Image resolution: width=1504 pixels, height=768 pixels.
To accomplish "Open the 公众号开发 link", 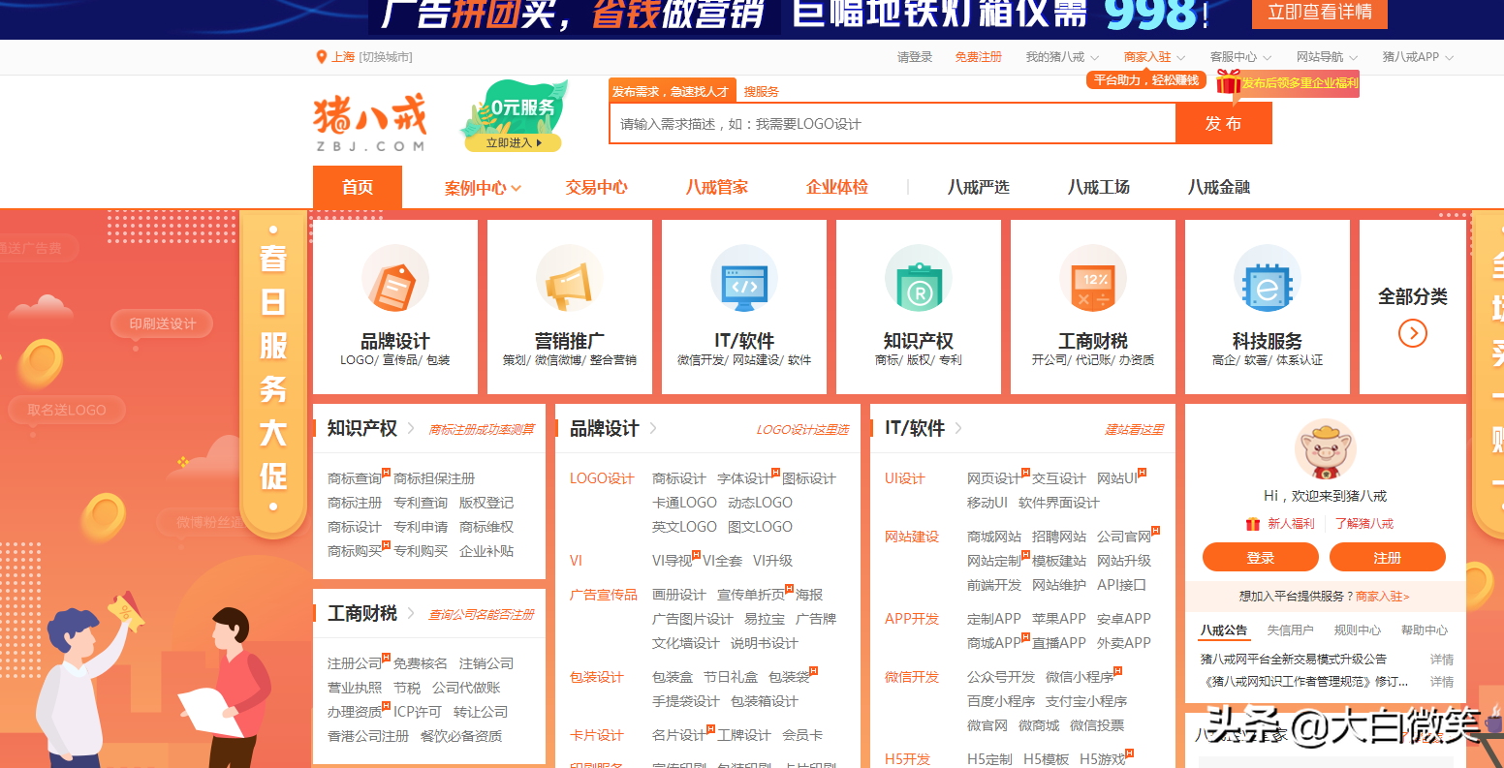I will (x=1001, y=677).
